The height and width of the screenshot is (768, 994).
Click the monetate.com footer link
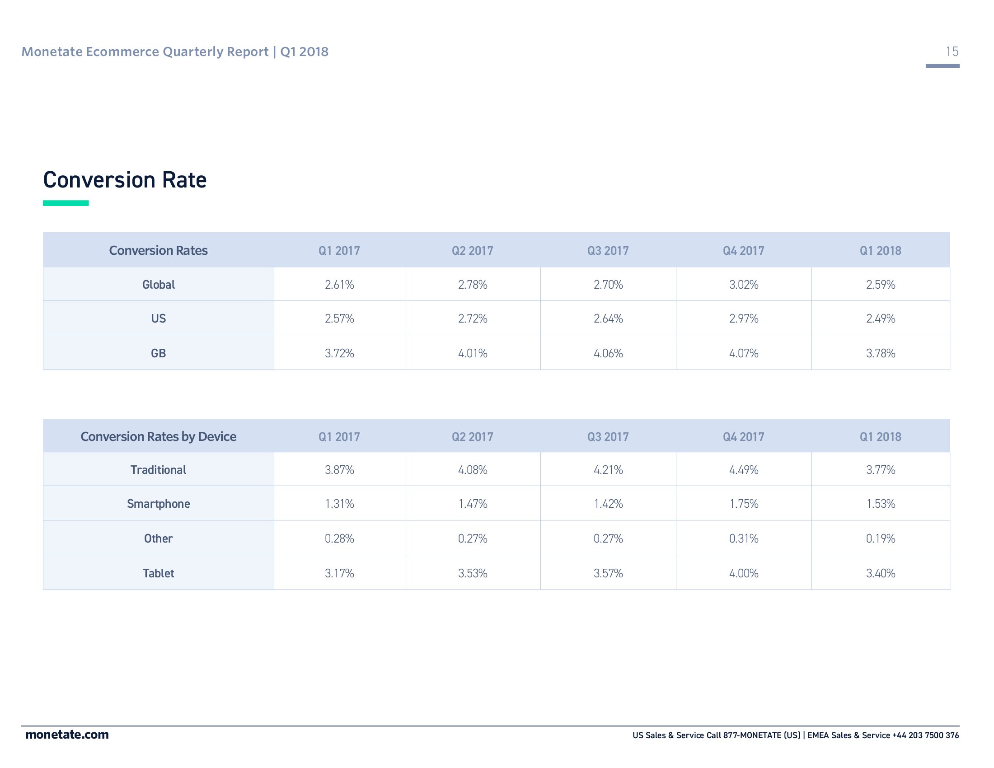(67, 734)
